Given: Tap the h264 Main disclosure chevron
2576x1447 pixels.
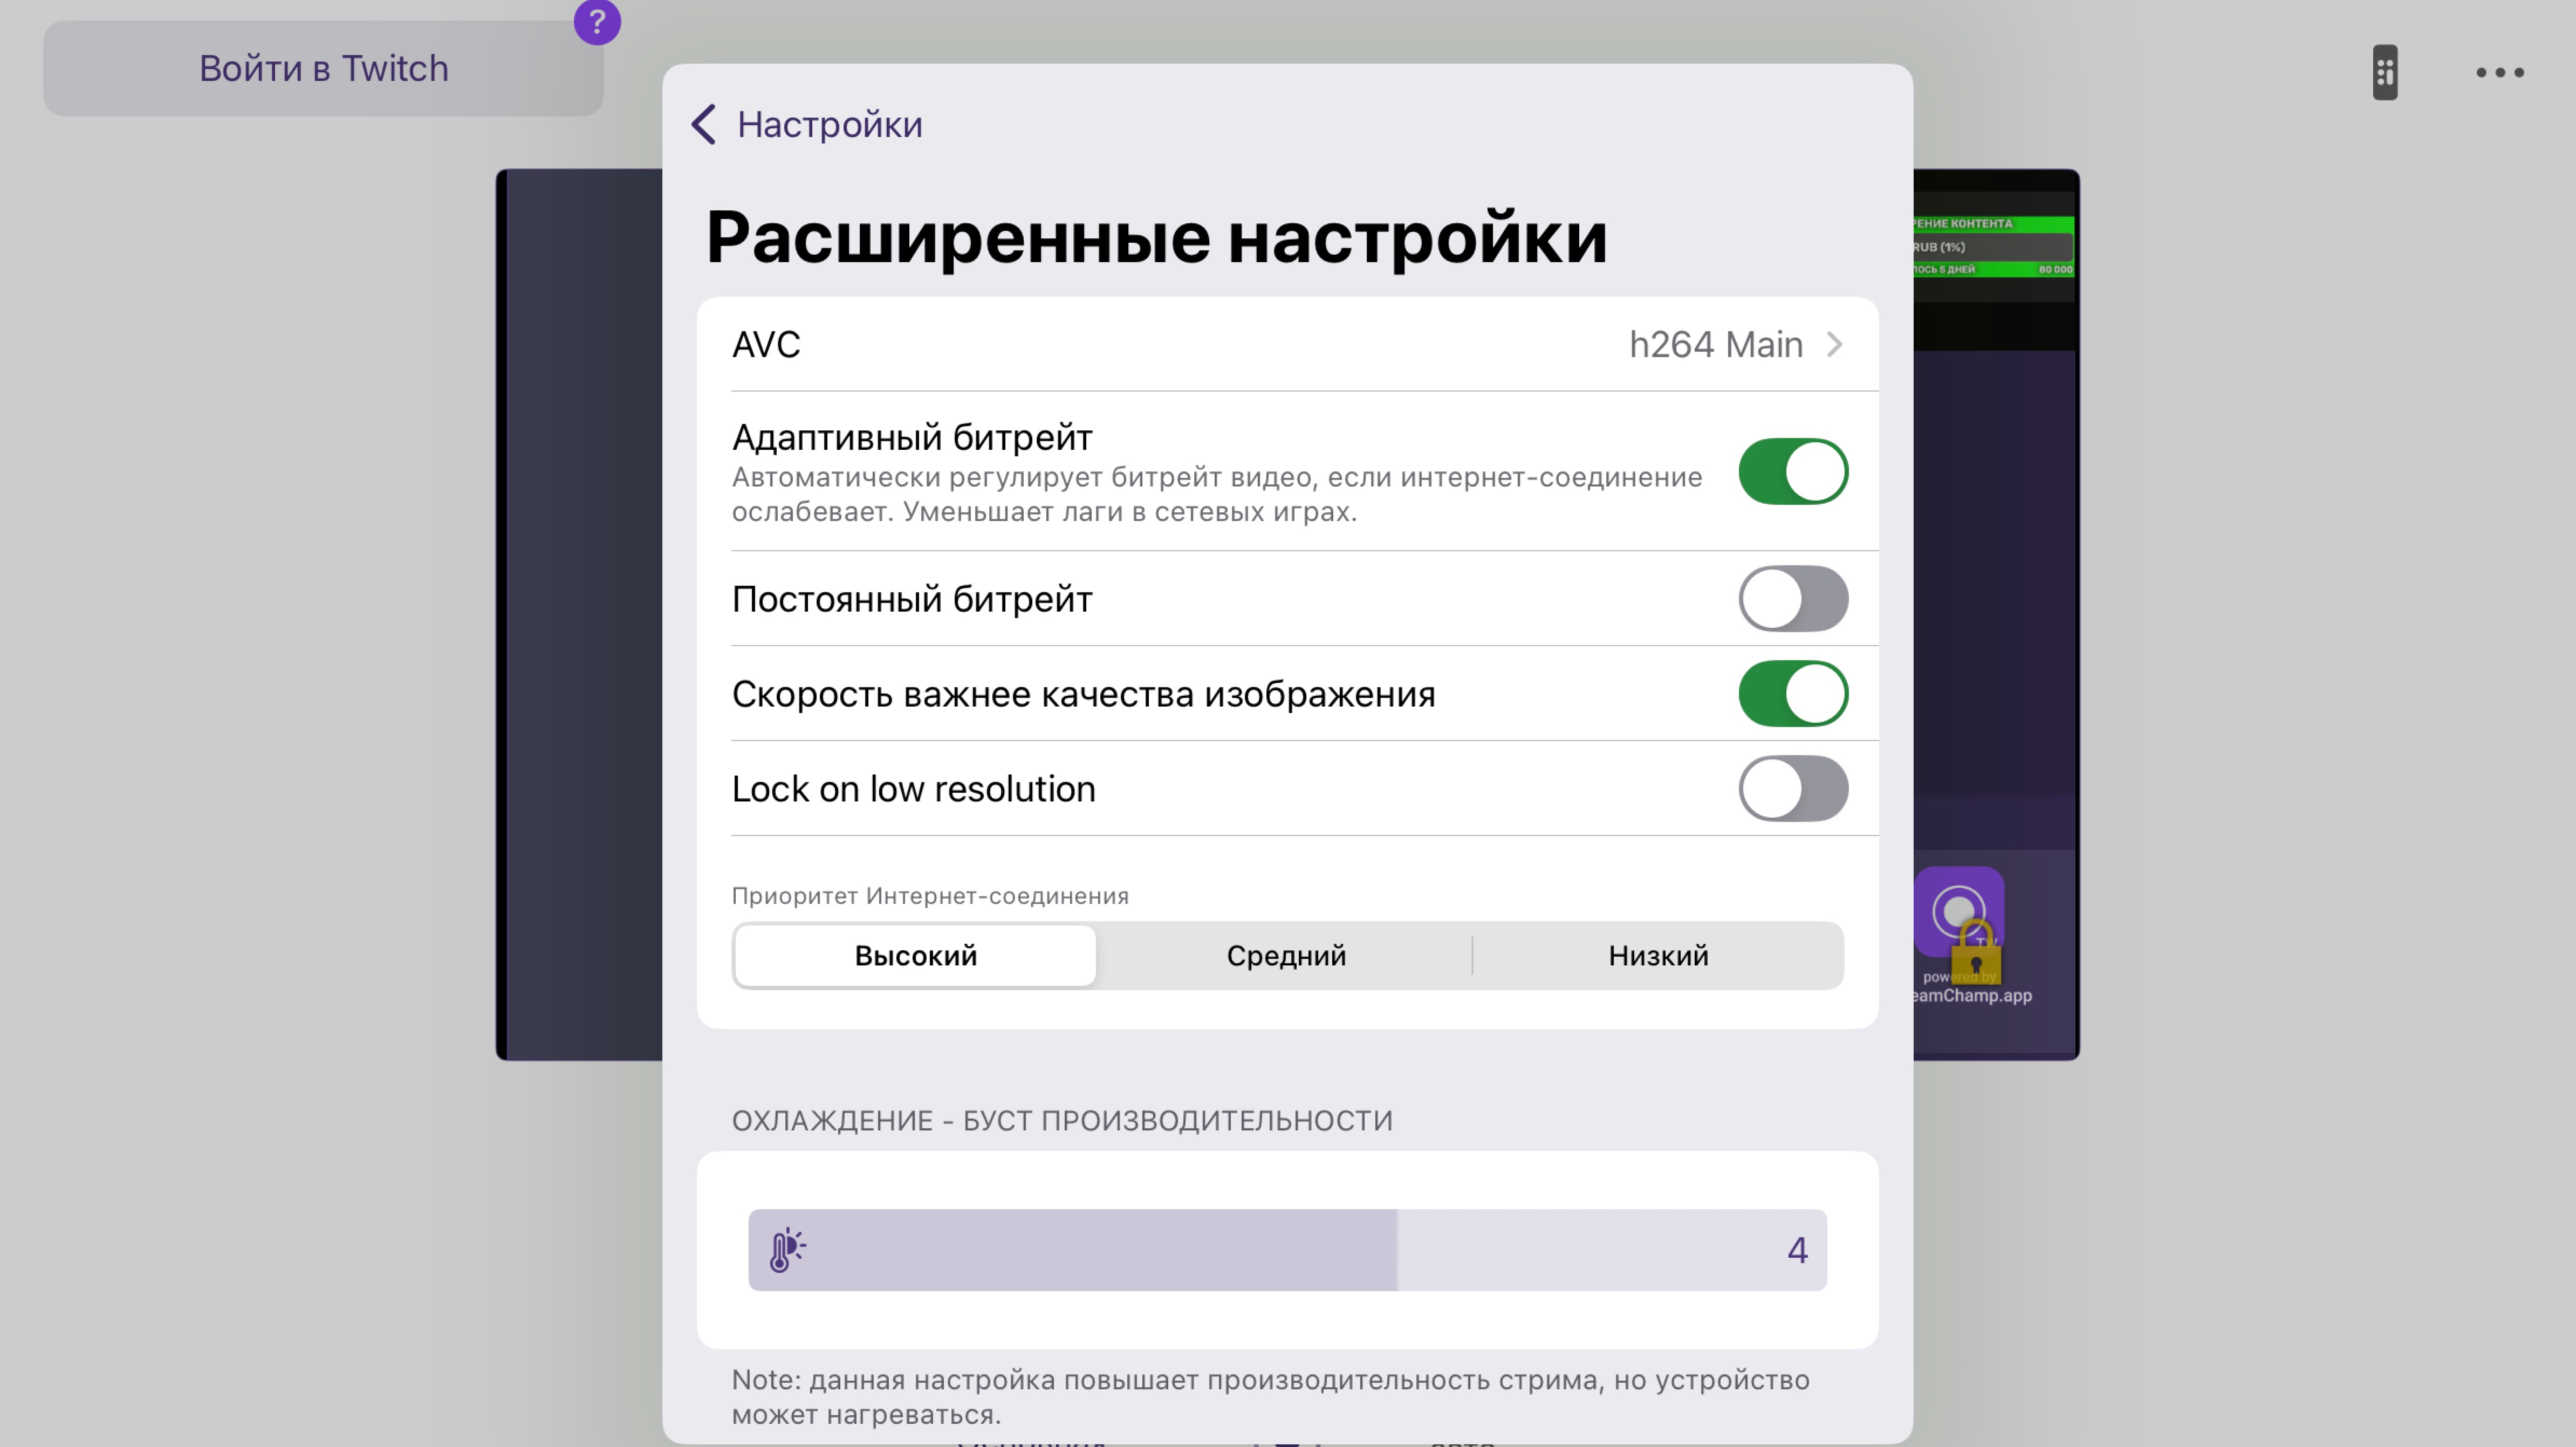Looking at the screenshot, I should 1834,345.
